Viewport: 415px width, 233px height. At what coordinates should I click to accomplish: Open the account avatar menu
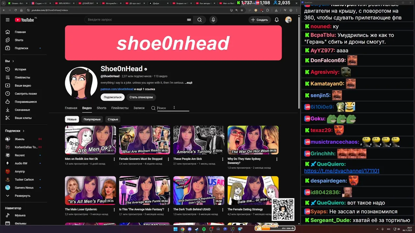288,20
